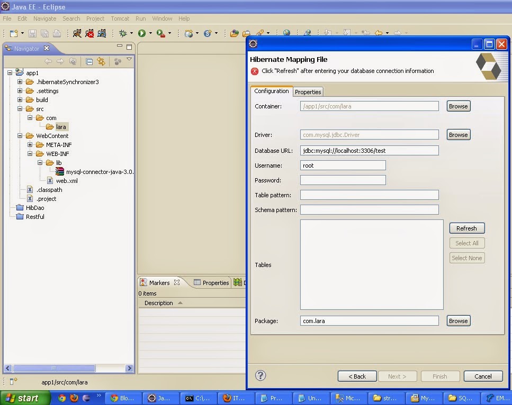Click Browse next to Driver field

458,135
